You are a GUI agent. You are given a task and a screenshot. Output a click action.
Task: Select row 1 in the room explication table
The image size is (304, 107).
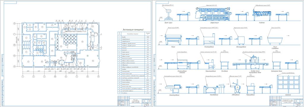(x=134, y=37)
